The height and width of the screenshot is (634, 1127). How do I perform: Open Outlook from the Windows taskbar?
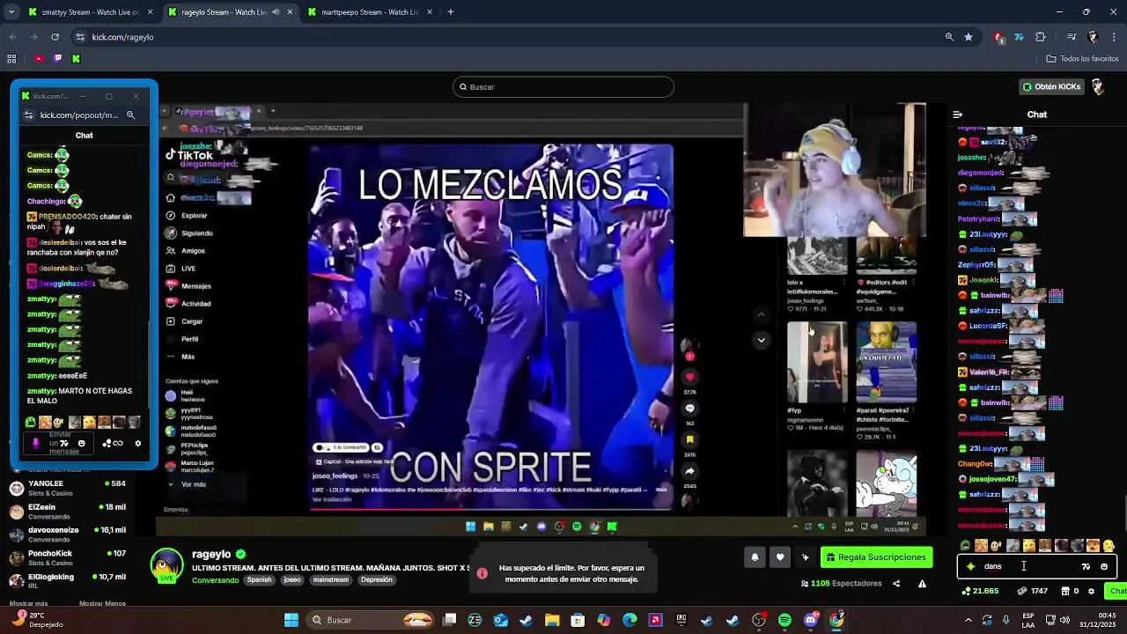500,620
